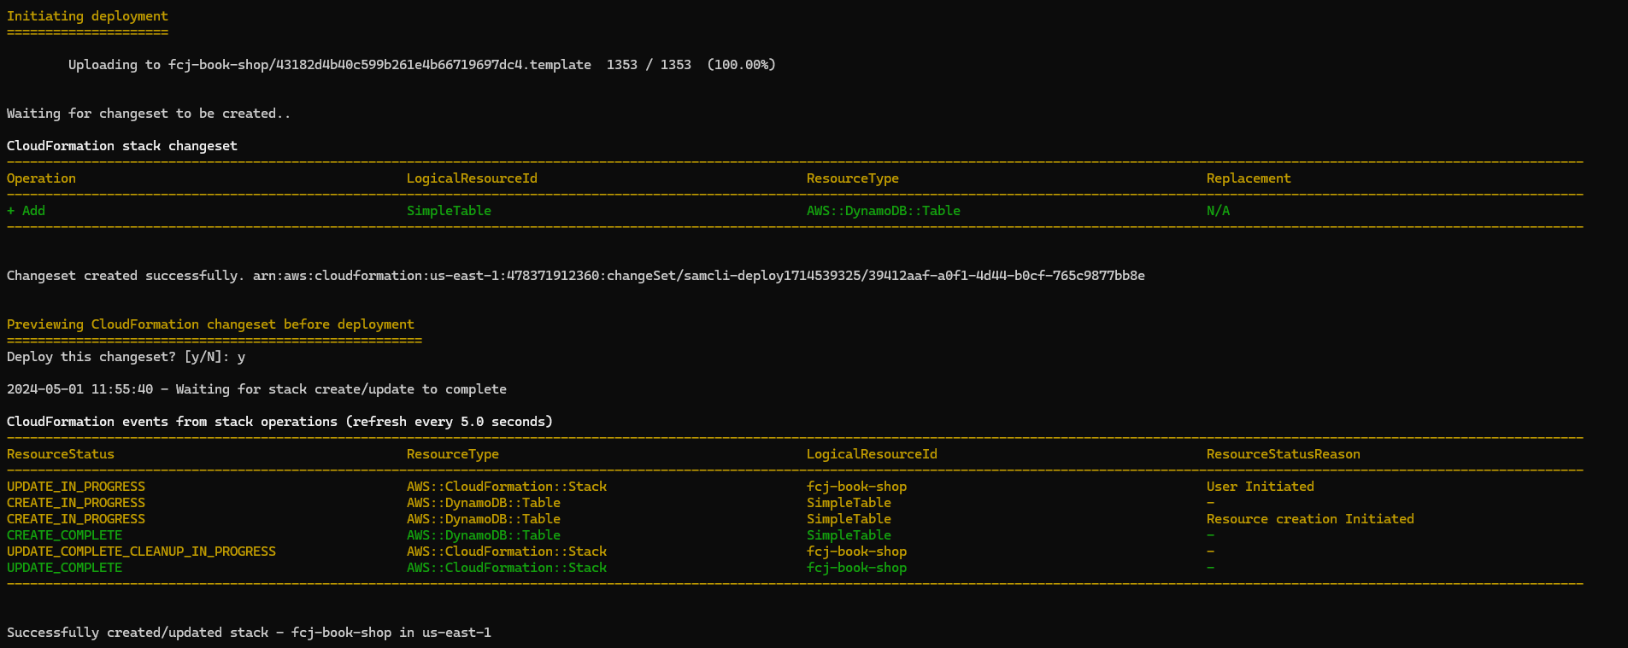Click the '(100.00%)' upload progress text
Viewport: 1628px width, 648px height.
click(x=741, y=65)
